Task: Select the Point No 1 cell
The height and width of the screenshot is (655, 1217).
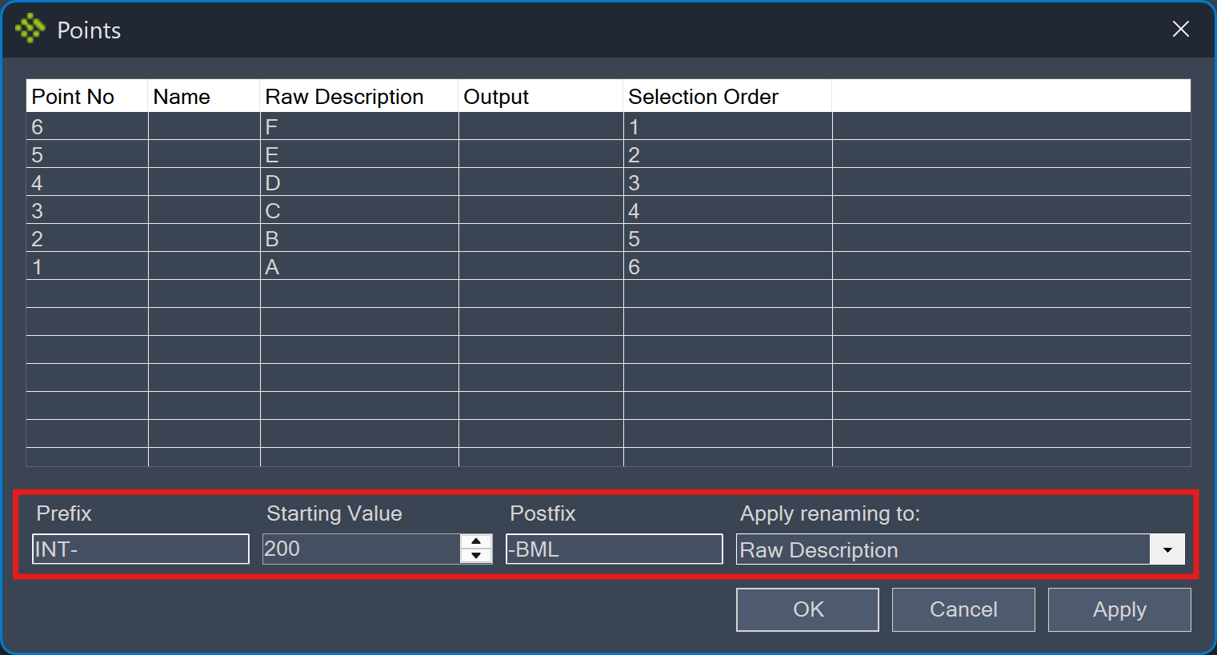Action: pos(87,266)
